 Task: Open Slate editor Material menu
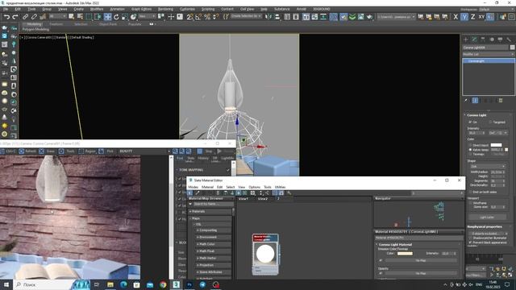pos(207,187)
